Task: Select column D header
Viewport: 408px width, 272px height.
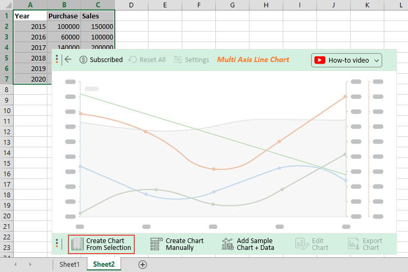Action: (x=132, y=5)
